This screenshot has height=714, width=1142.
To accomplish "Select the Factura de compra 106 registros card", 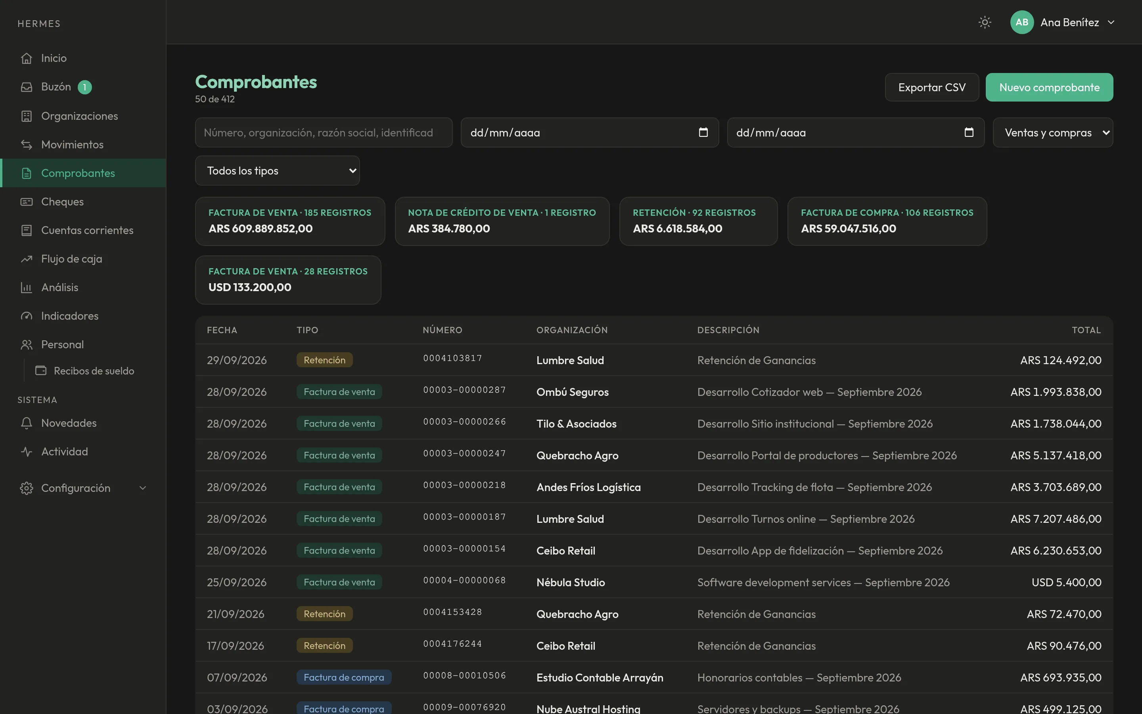I will pyautogui.click(x=887, y=221).
